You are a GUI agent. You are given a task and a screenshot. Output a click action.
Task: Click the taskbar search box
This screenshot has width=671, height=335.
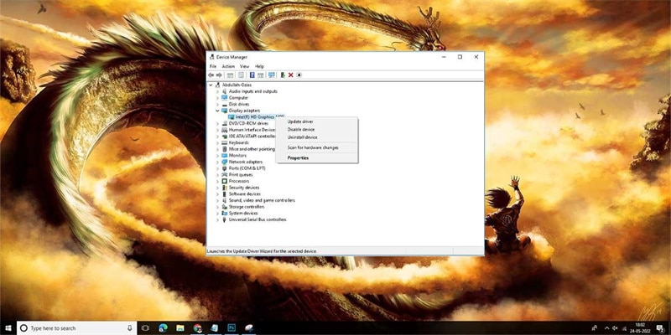click(x=76, y=328)
